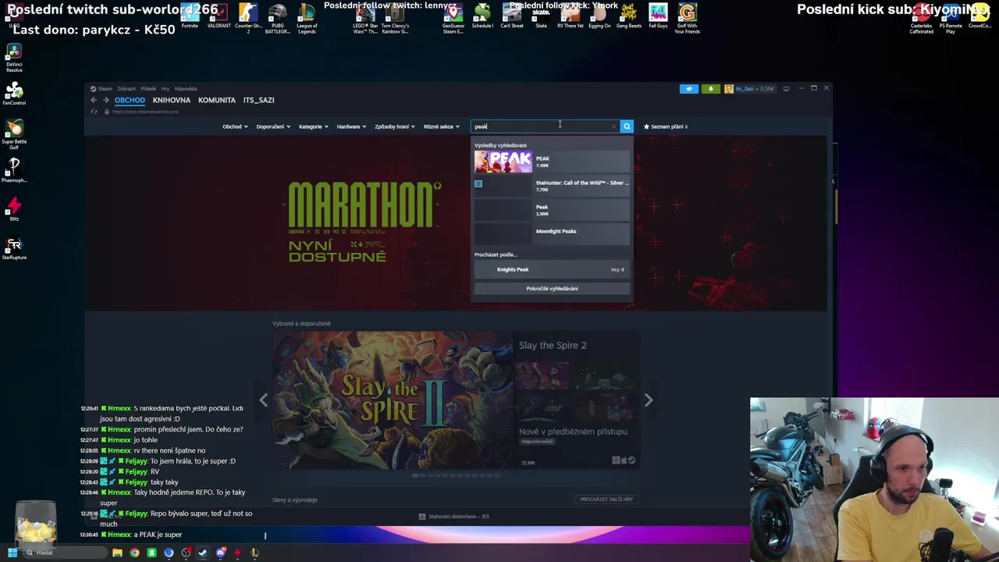Open the blue announcements megaphone button
Viewport: 999px width, 562px height.
tap(688, 89)
